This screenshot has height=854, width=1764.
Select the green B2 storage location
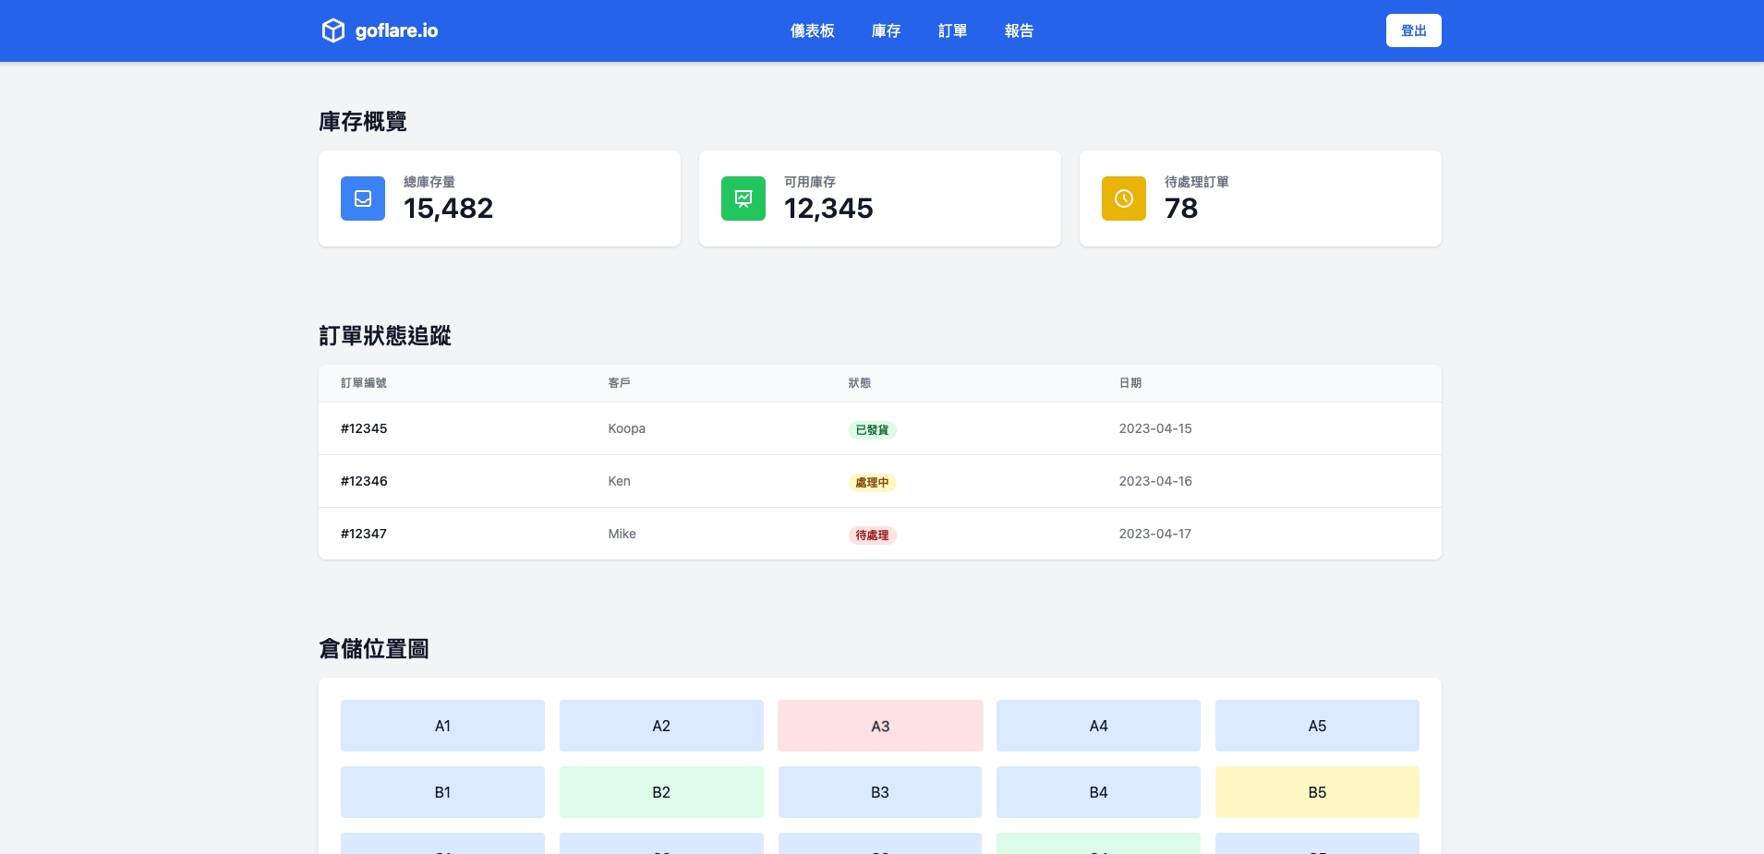pos(661,792)
